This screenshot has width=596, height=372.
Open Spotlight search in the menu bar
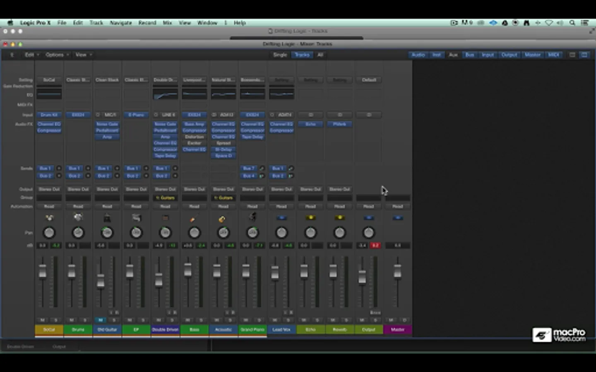[x=572, y=23]
